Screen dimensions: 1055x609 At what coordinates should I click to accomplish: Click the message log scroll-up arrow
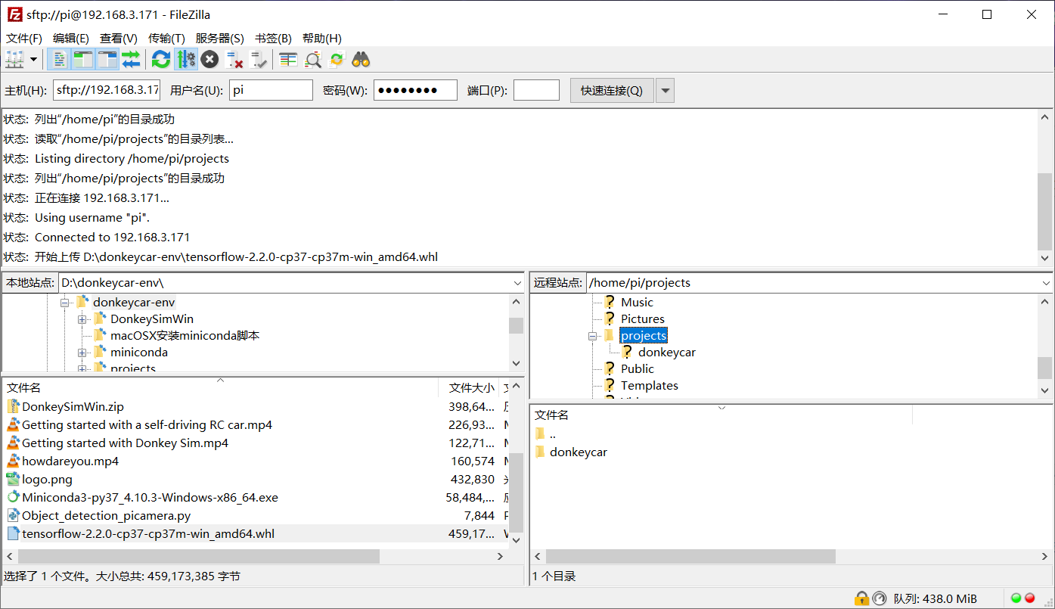coord(1045,118)
